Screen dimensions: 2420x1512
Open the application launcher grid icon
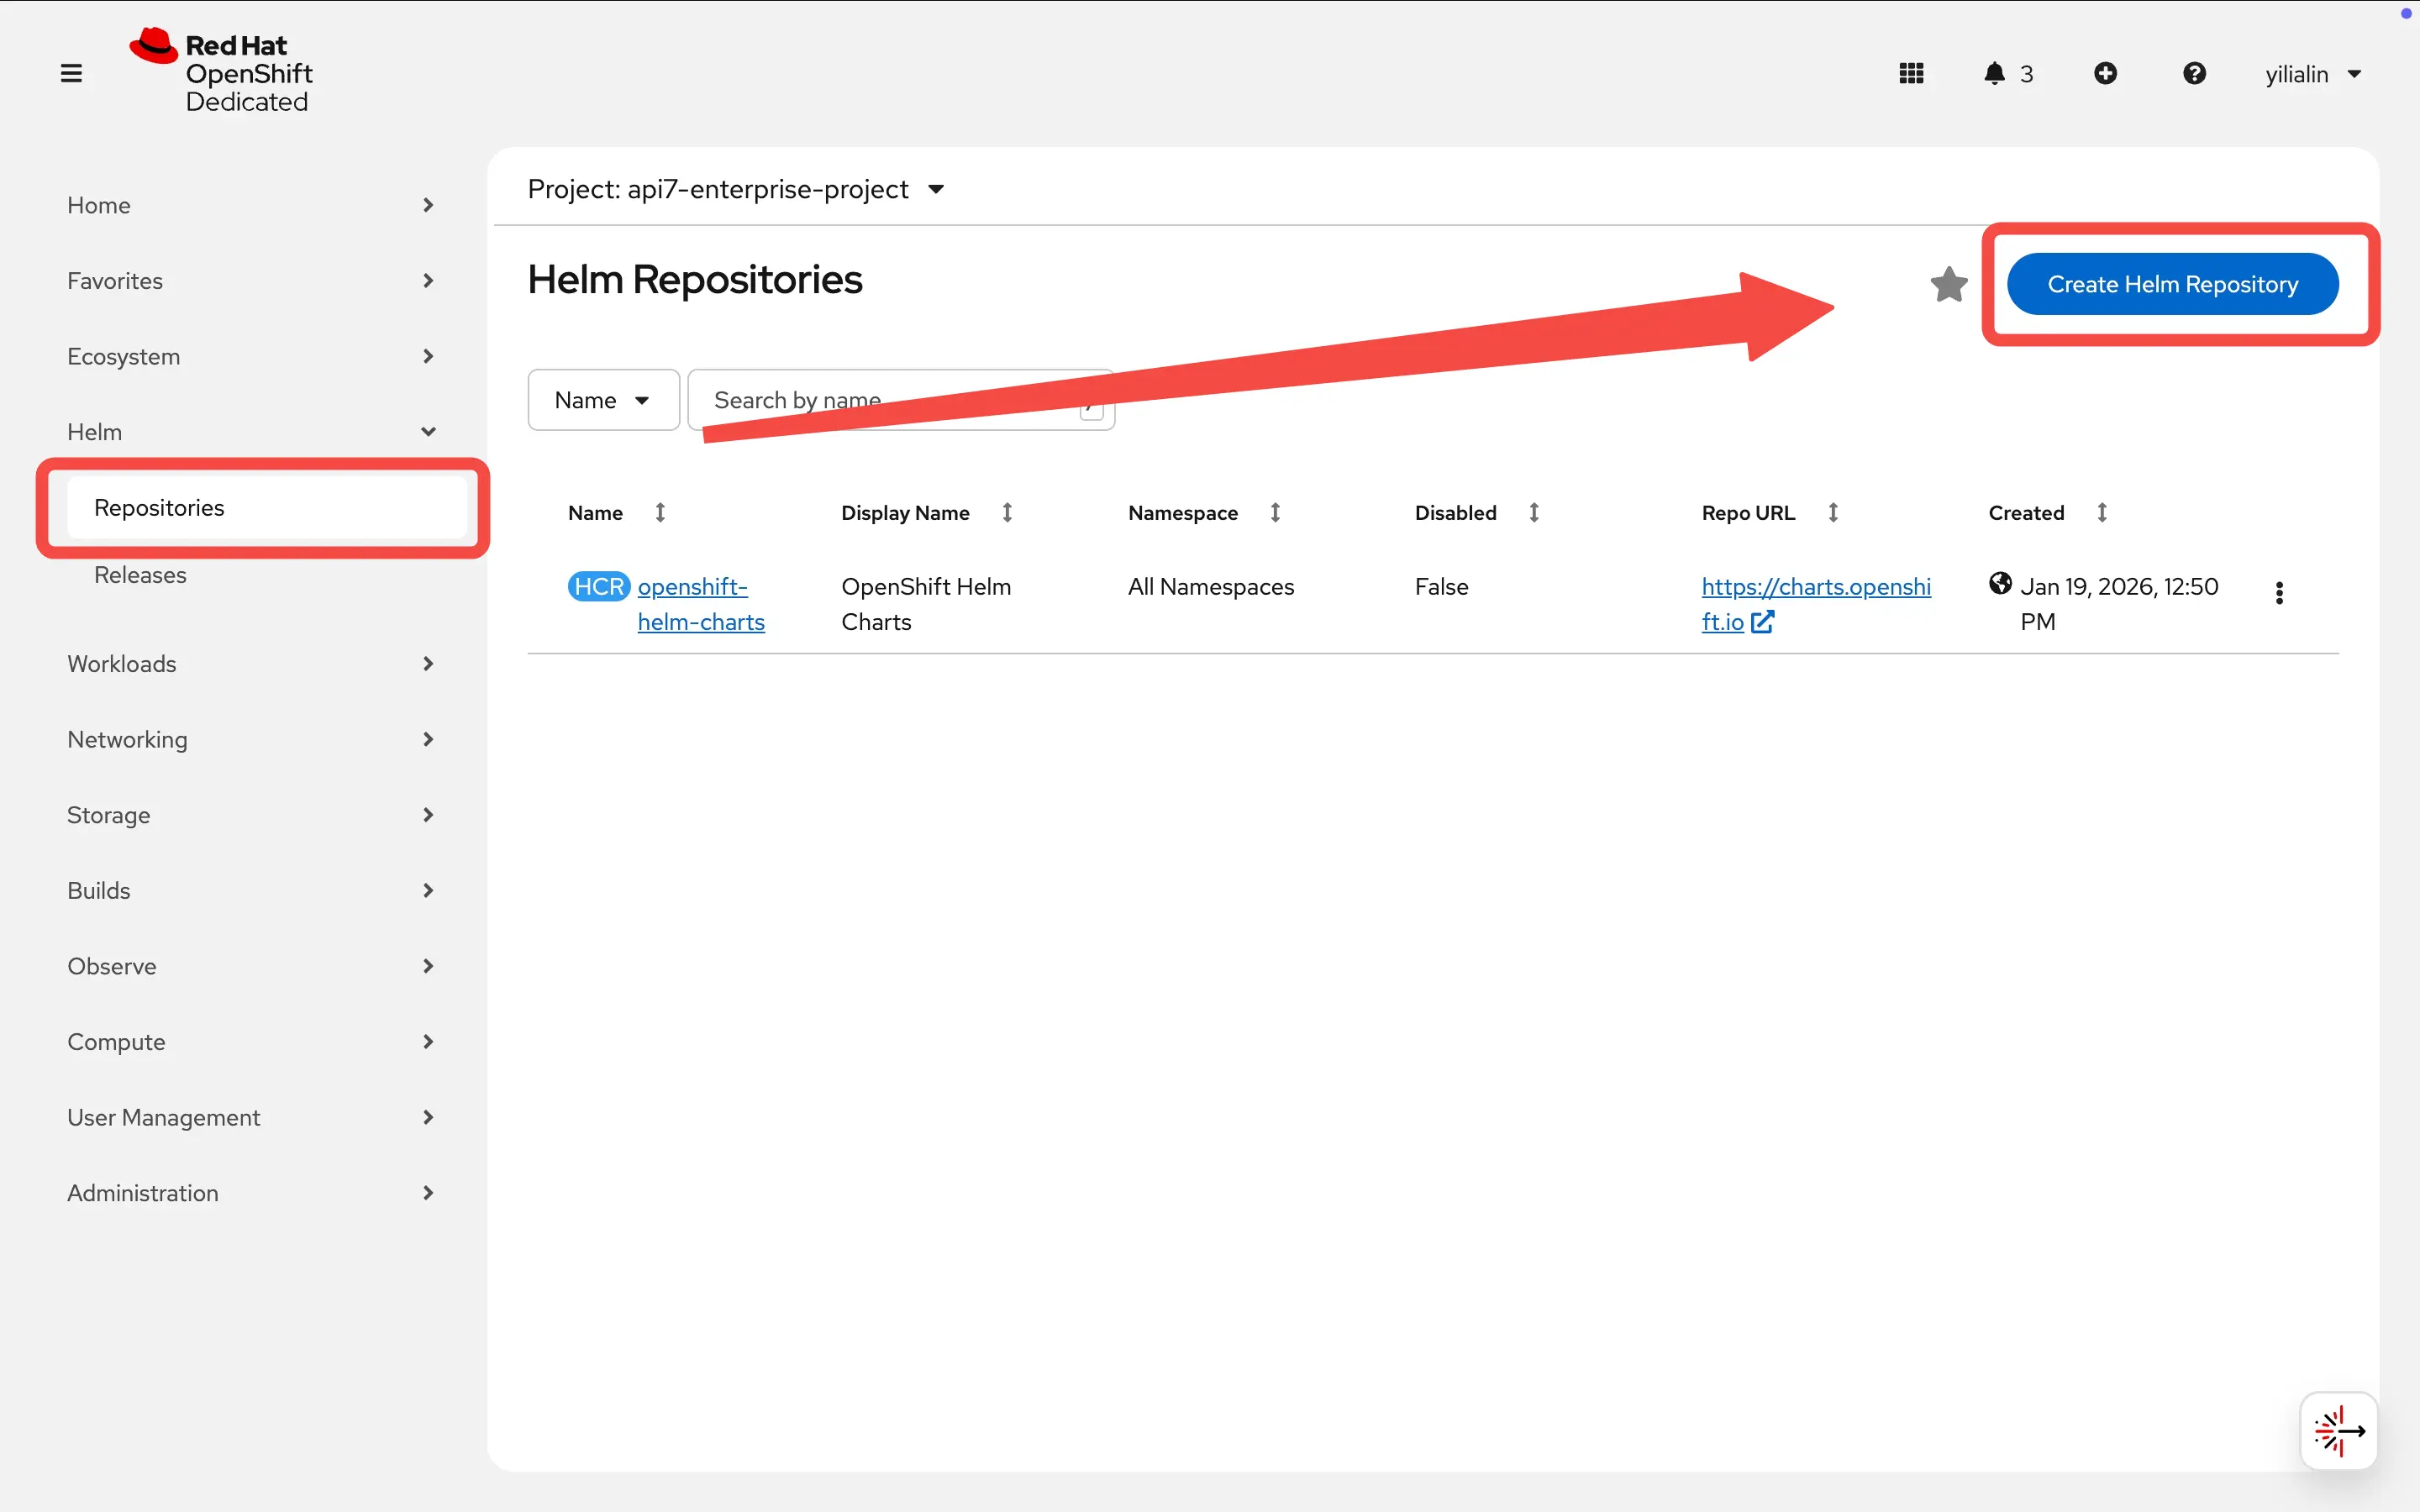click(1911, 73)
